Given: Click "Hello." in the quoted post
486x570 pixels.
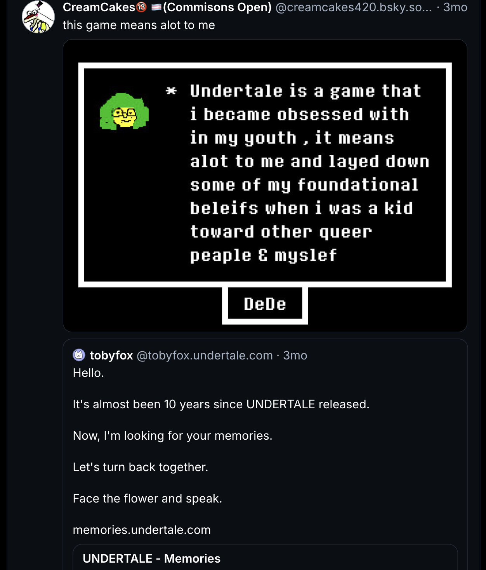Looking at the screenshot, I should pos(89,373).
